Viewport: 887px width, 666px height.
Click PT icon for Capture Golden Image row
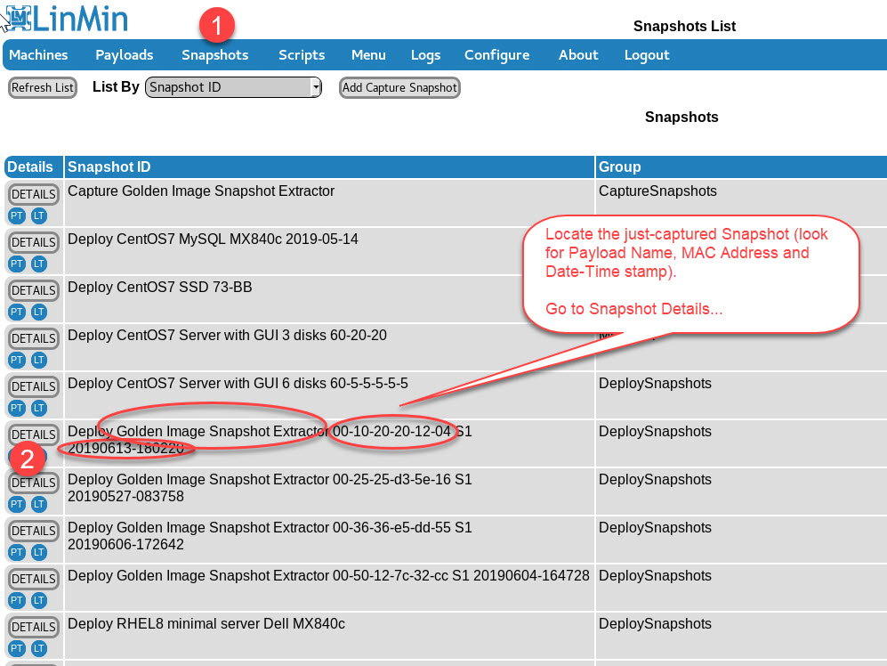(x=17, y=215)
